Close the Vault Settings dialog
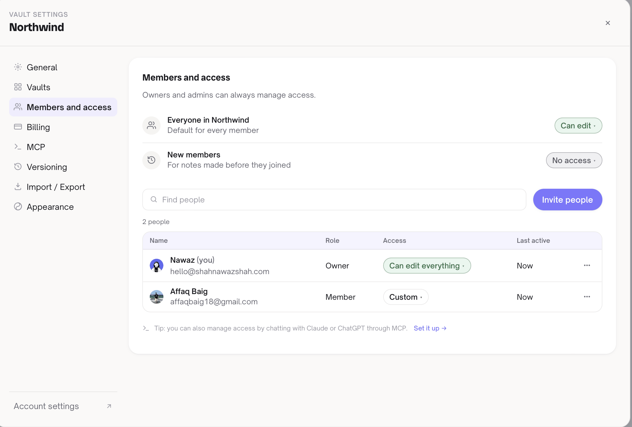Image resolution: width=632 pixels, height=427 pixels. 608,23
